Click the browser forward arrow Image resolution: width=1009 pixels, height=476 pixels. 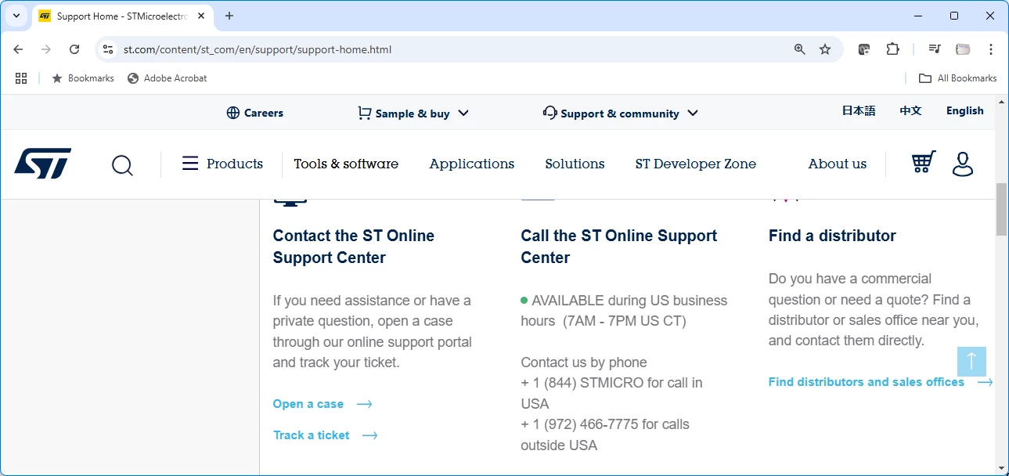[46, 49]
